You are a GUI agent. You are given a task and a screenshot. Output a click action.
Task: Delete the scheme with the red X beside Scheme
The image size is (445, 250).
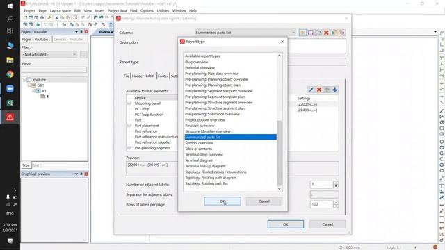pos(326,33)
